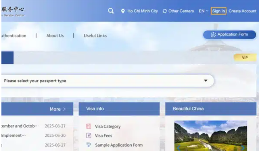Go to previous Beautiful China photo

point(179,148)
